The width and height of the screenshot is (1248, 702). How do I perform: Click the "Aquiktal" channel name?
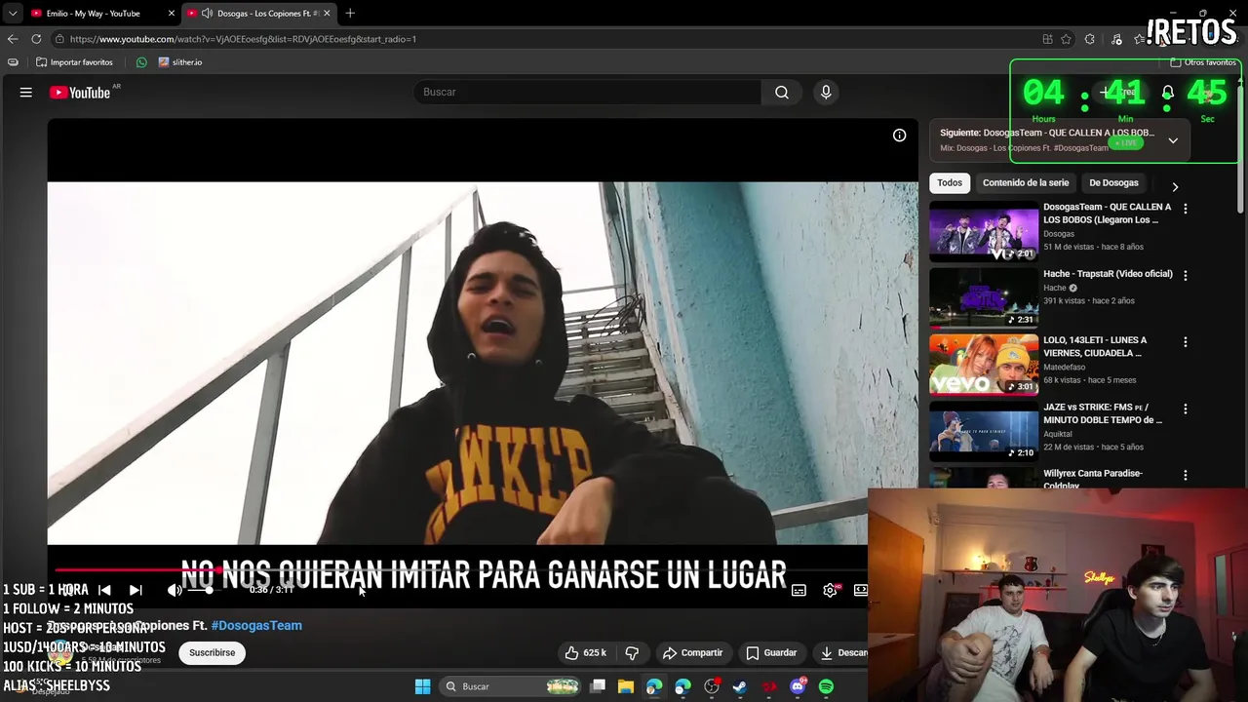pyautogui.click(x=1058, y=434)
